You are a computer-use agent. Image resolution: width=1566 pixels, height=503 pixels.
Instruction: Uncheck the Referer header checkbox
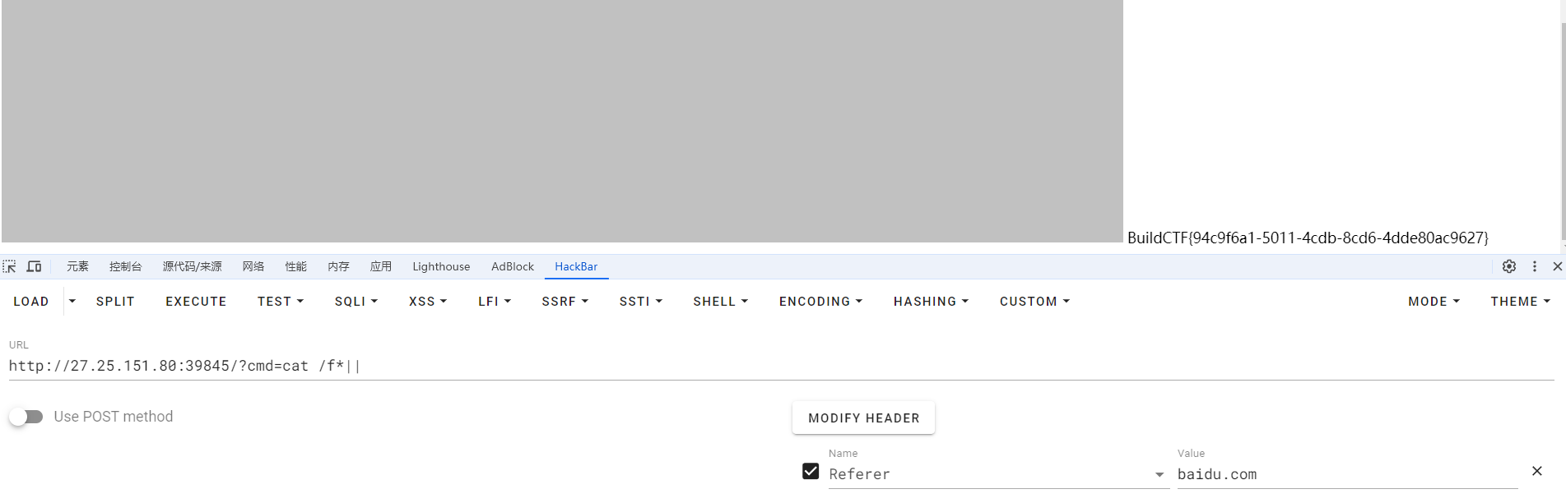click(x=811, y=471)
